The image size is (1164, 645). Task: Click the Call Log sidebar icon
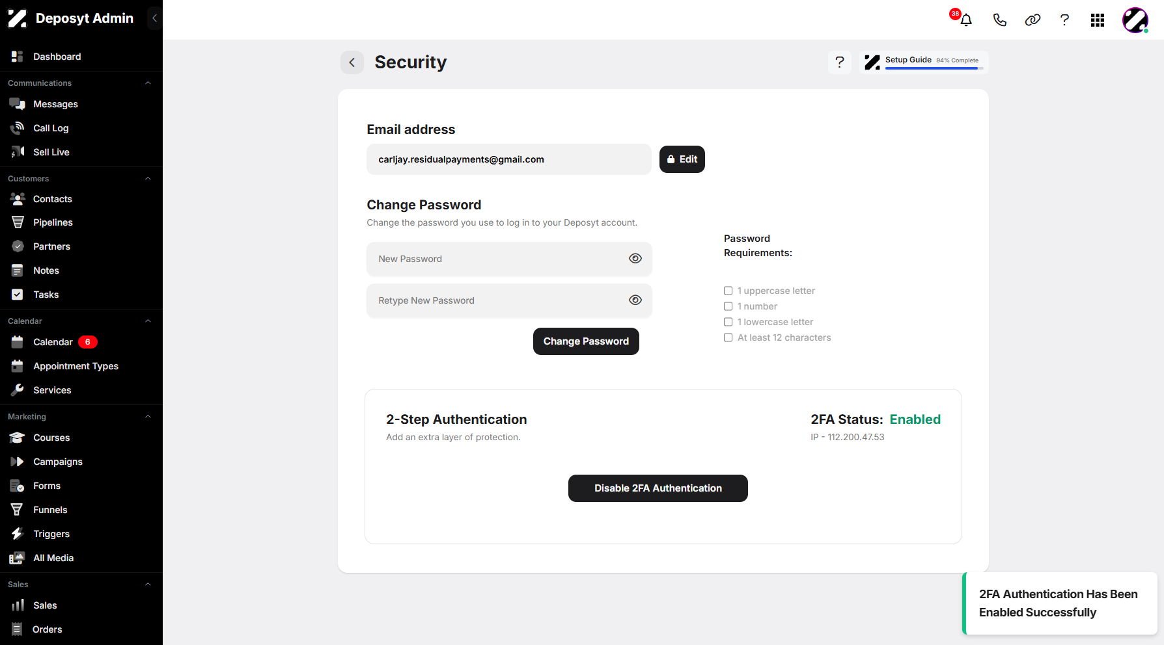17,128
